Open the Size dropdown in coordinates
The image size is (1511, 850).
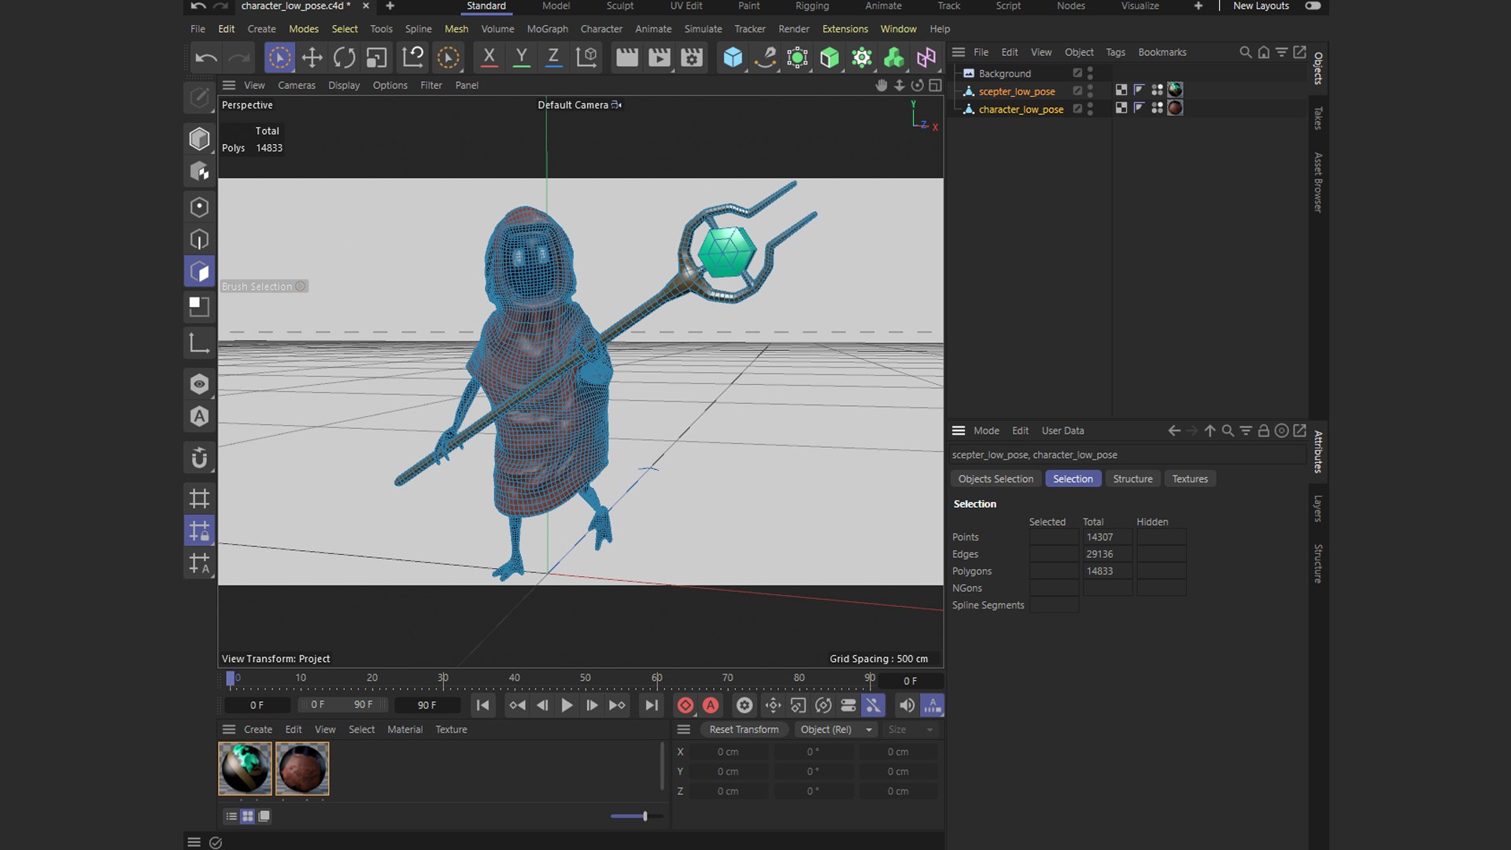click(911, 730)
